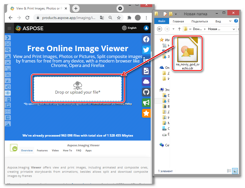Open the Explorer address bar history dropdown
This screenshot has width=245, height=188.
click(x=234, y=29)
